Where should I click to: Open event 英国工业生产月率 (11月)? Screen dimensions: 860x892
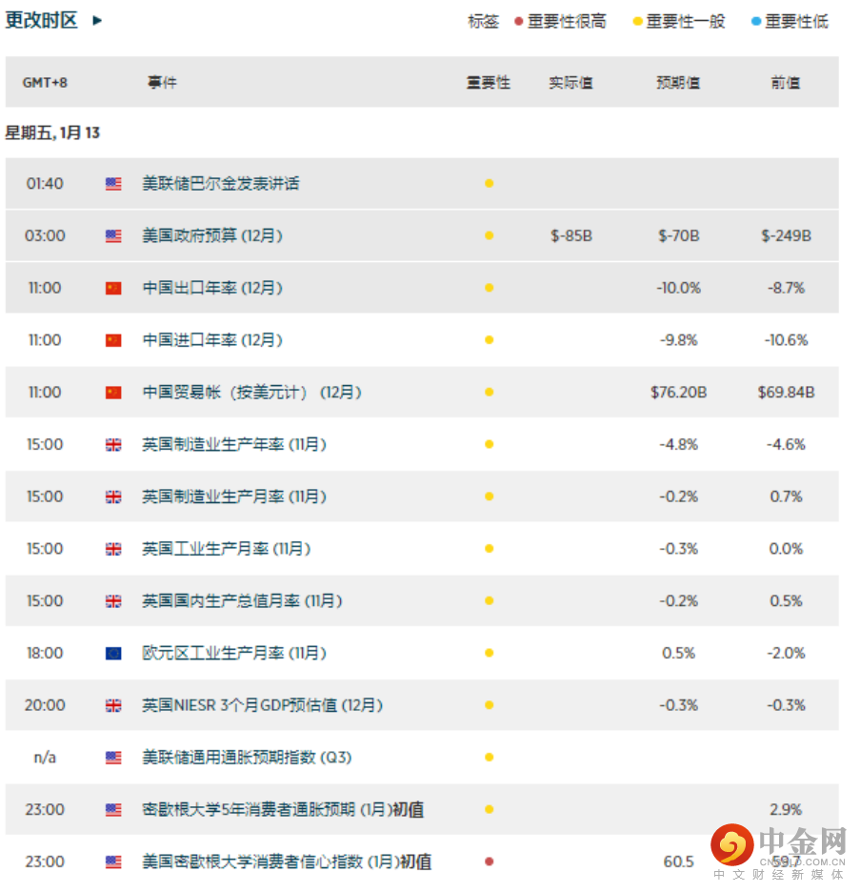coord(227,549)
